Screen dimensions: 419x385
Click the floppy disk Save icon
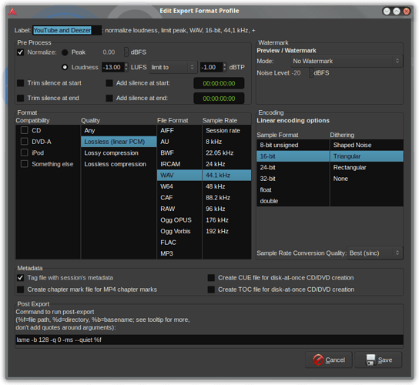tap(370, 360)
